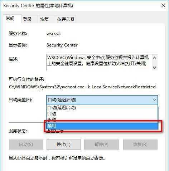
Task: Select the 常规 tab
Action: (10, 19)
